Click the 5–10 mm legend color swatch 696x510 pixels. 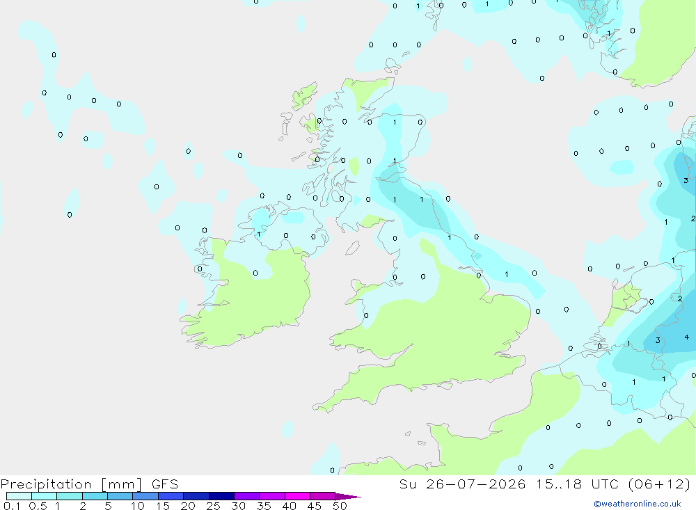(x=120, y=496)
